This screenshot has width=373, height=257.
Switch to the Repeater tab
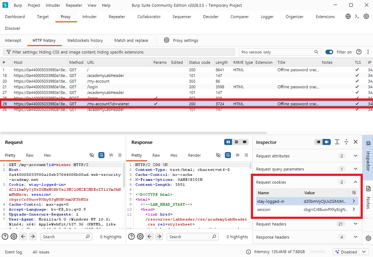(117, 16)
